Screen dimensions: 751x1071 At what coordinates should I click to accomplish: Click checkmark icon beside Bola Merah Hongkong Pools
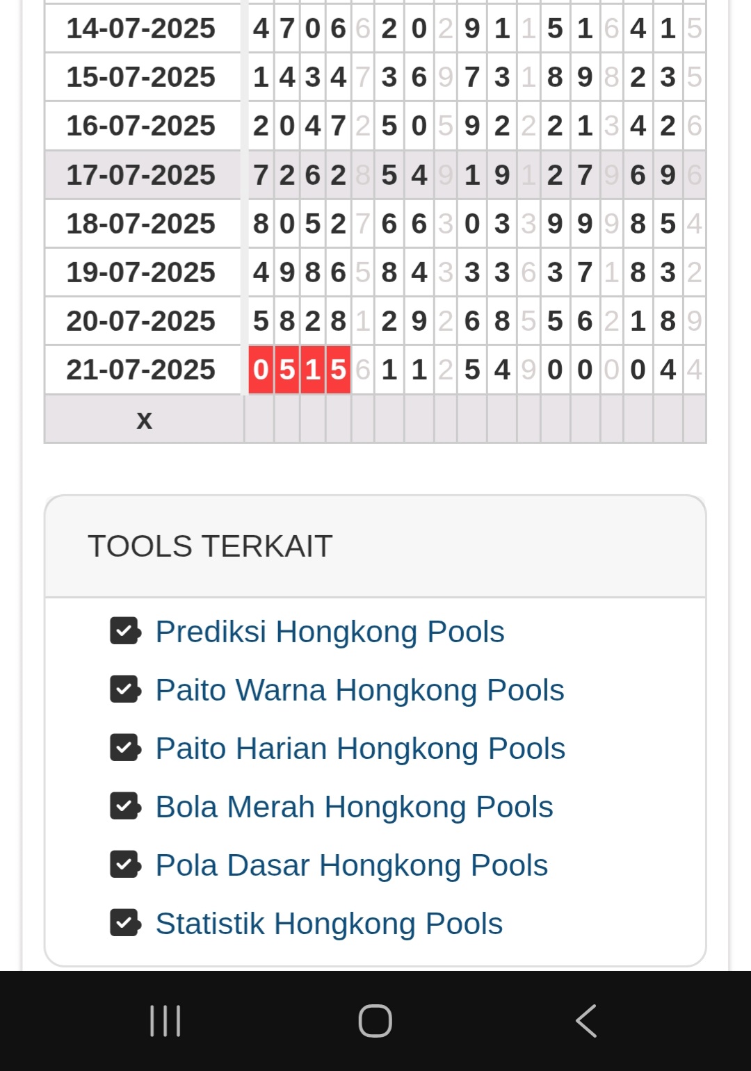[125, 806]
